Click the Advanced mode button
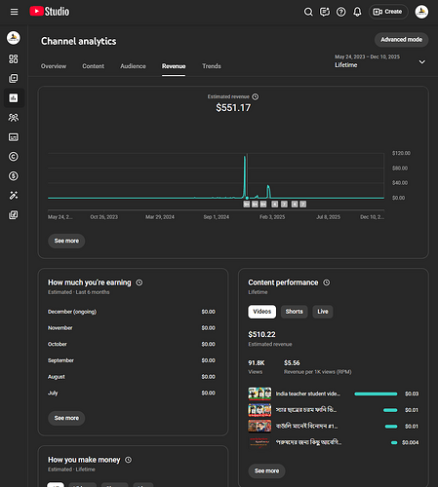The image size is (438, 487). (401, 40)
